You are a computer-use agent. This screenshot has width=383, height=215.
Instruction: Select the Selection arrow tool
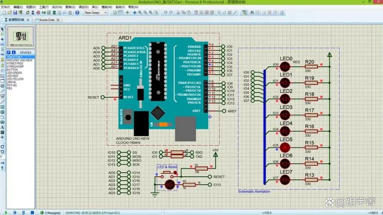point(3,29)
